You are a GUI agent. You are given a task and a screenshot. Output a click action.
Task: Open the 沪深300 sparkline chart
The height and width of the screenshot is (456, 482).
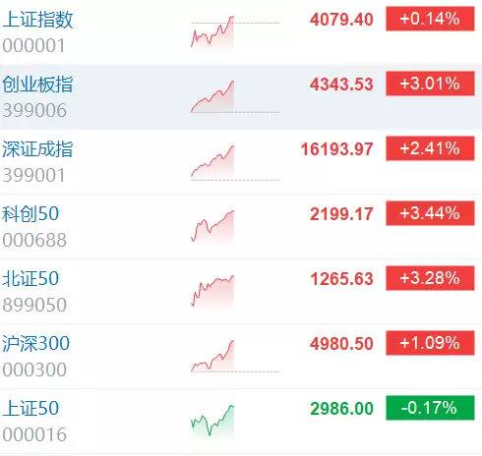click(x=235, y=357)
